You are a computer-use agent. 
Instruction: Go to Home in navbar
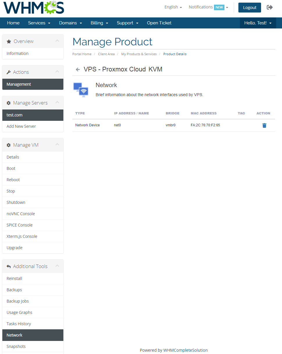point(13,23)
